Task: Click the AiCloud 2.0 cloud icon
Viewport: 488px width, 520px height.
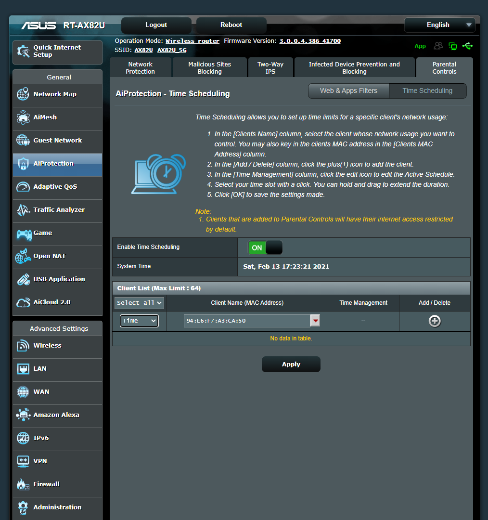Action: 23,302
